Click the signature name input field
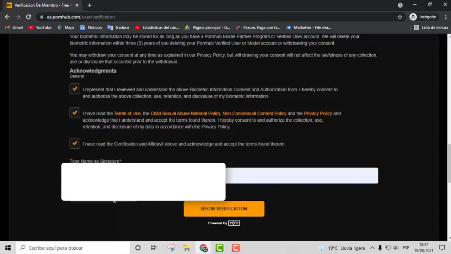This screenshot has height=254, width=451. coord(301,176)
